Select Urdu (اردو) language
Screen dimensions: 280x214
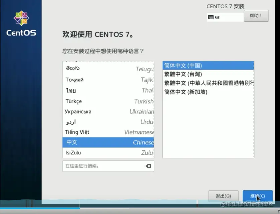pos(108,122)
